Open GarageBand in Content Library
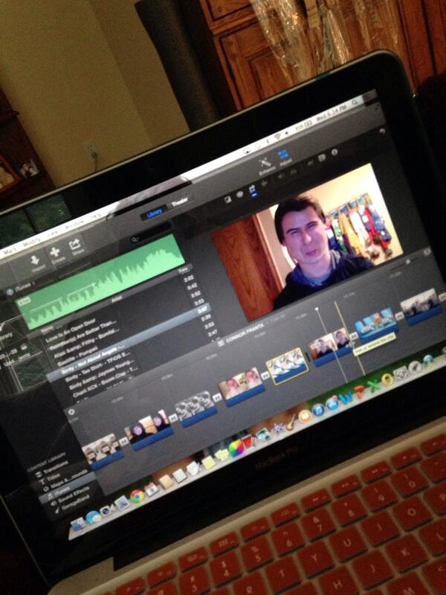The width and height of the screenshot is (446, 595). [72, 504]
